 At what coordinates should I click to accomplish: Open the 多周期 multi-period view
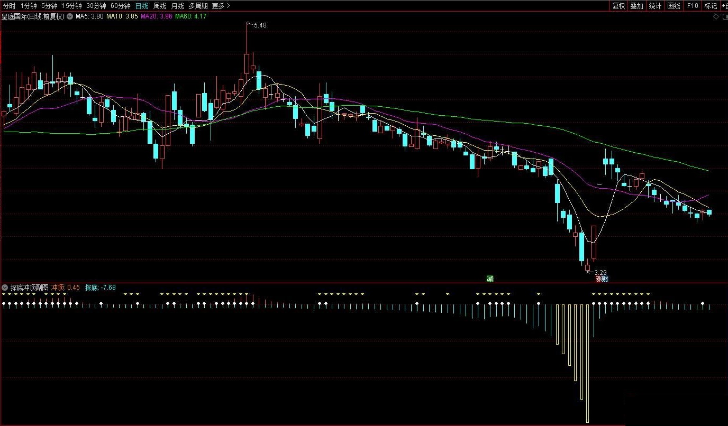(198, 6)
